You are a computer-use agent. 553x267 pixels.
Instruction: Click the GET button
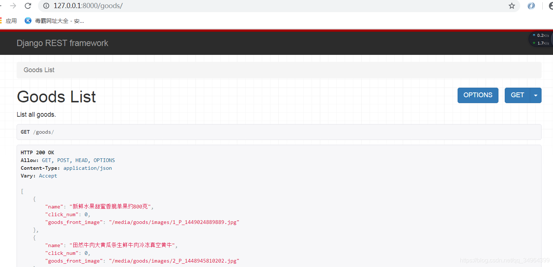517,95
